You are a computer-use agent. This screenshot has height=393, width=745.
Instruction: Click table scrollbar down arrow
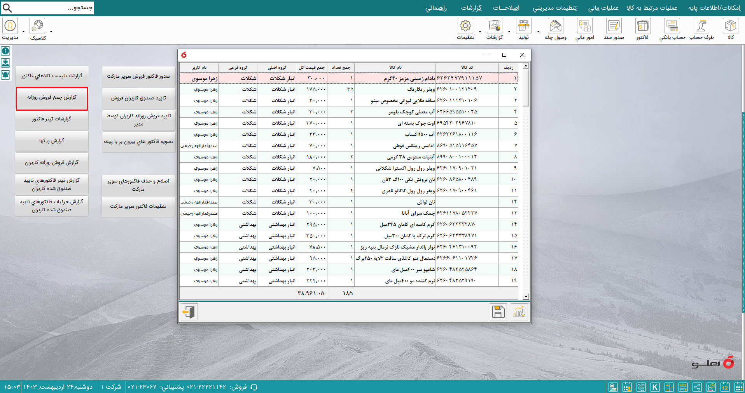526,296
